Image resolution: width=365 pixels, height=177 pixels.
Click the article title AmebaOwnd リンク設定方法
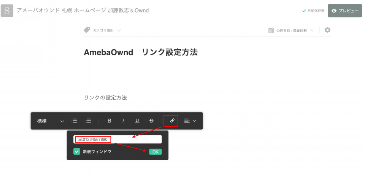(x=141, y=52)
